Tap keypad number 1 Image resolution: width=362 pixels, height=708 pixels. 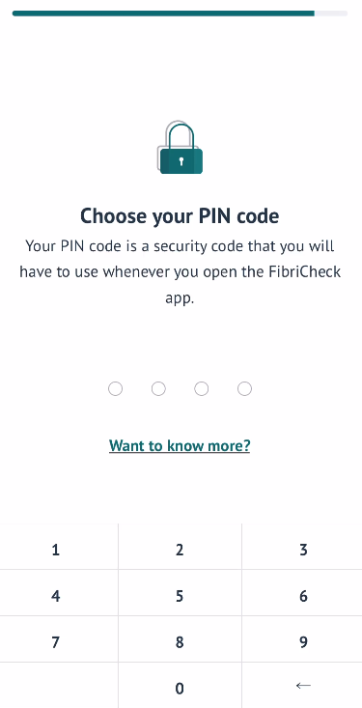tap(59, 547)
